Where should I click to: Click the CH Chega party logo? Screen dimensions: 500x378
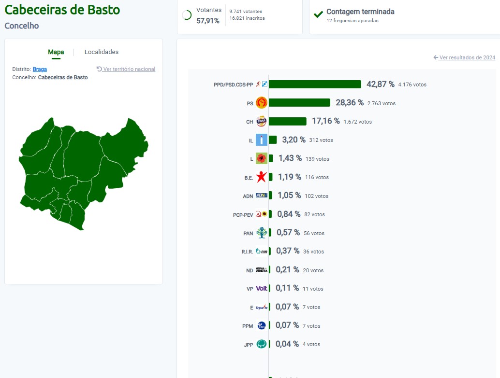click(x=262, y=121)
